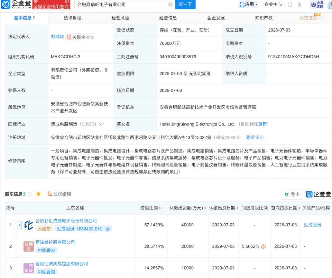Click the 附近企业 link
Viewport: 332px width, 278px height.
pos(255,138)
